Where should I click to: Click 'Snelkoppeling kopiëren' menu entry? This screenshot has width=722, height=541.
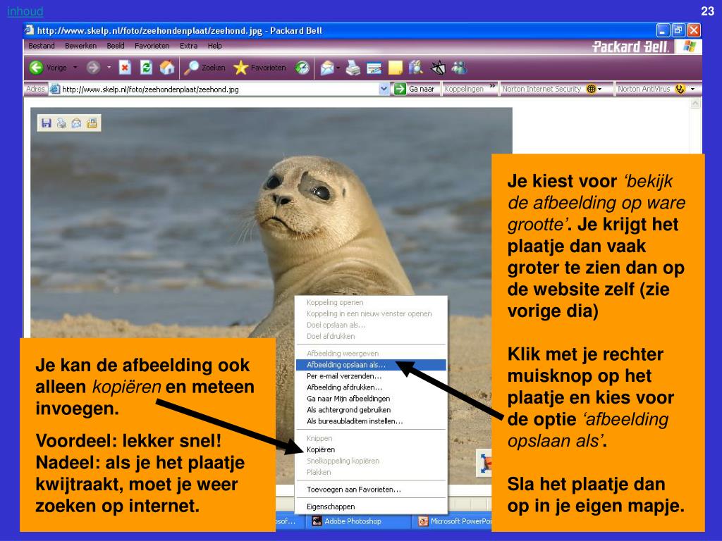pos(371,461)
